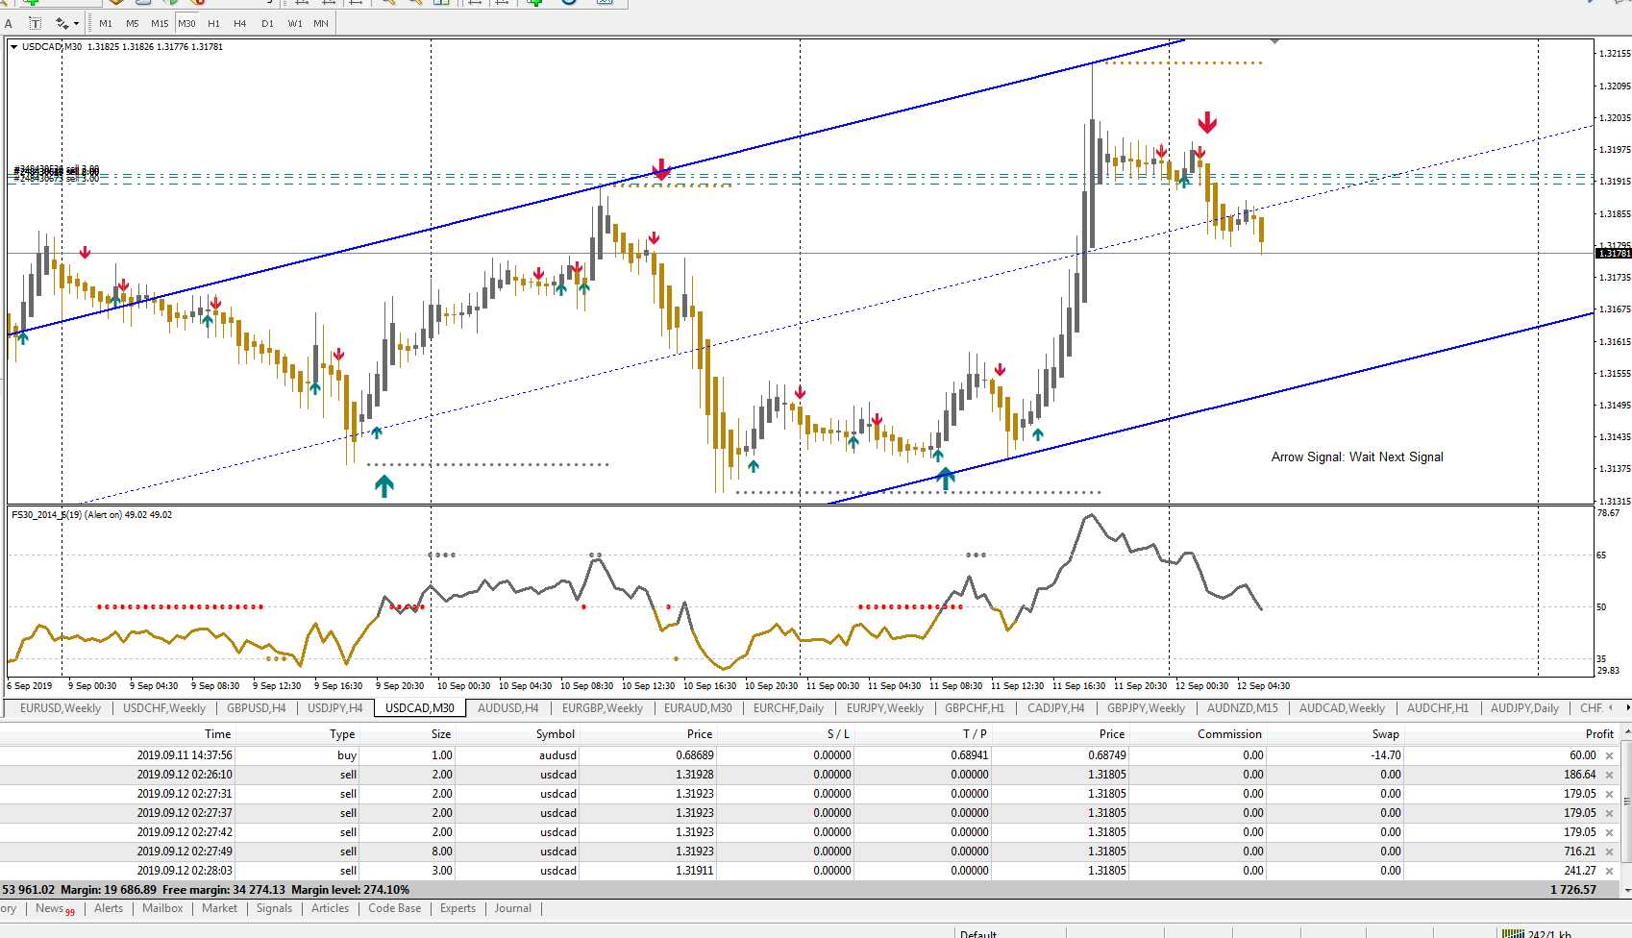Toggle the M30 timeframe button
The height and width of the screenshot is (938, 1632).
coord(186,23)
